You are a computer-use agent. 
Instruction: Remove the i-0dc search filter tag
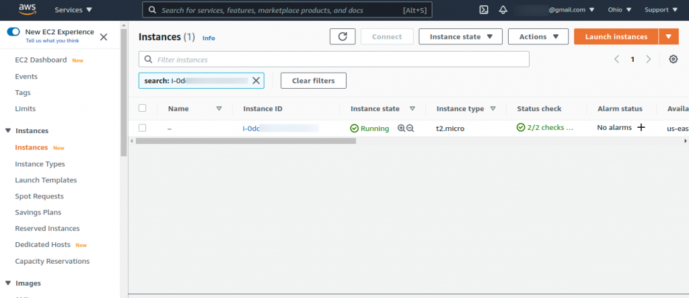pos(256,81)
